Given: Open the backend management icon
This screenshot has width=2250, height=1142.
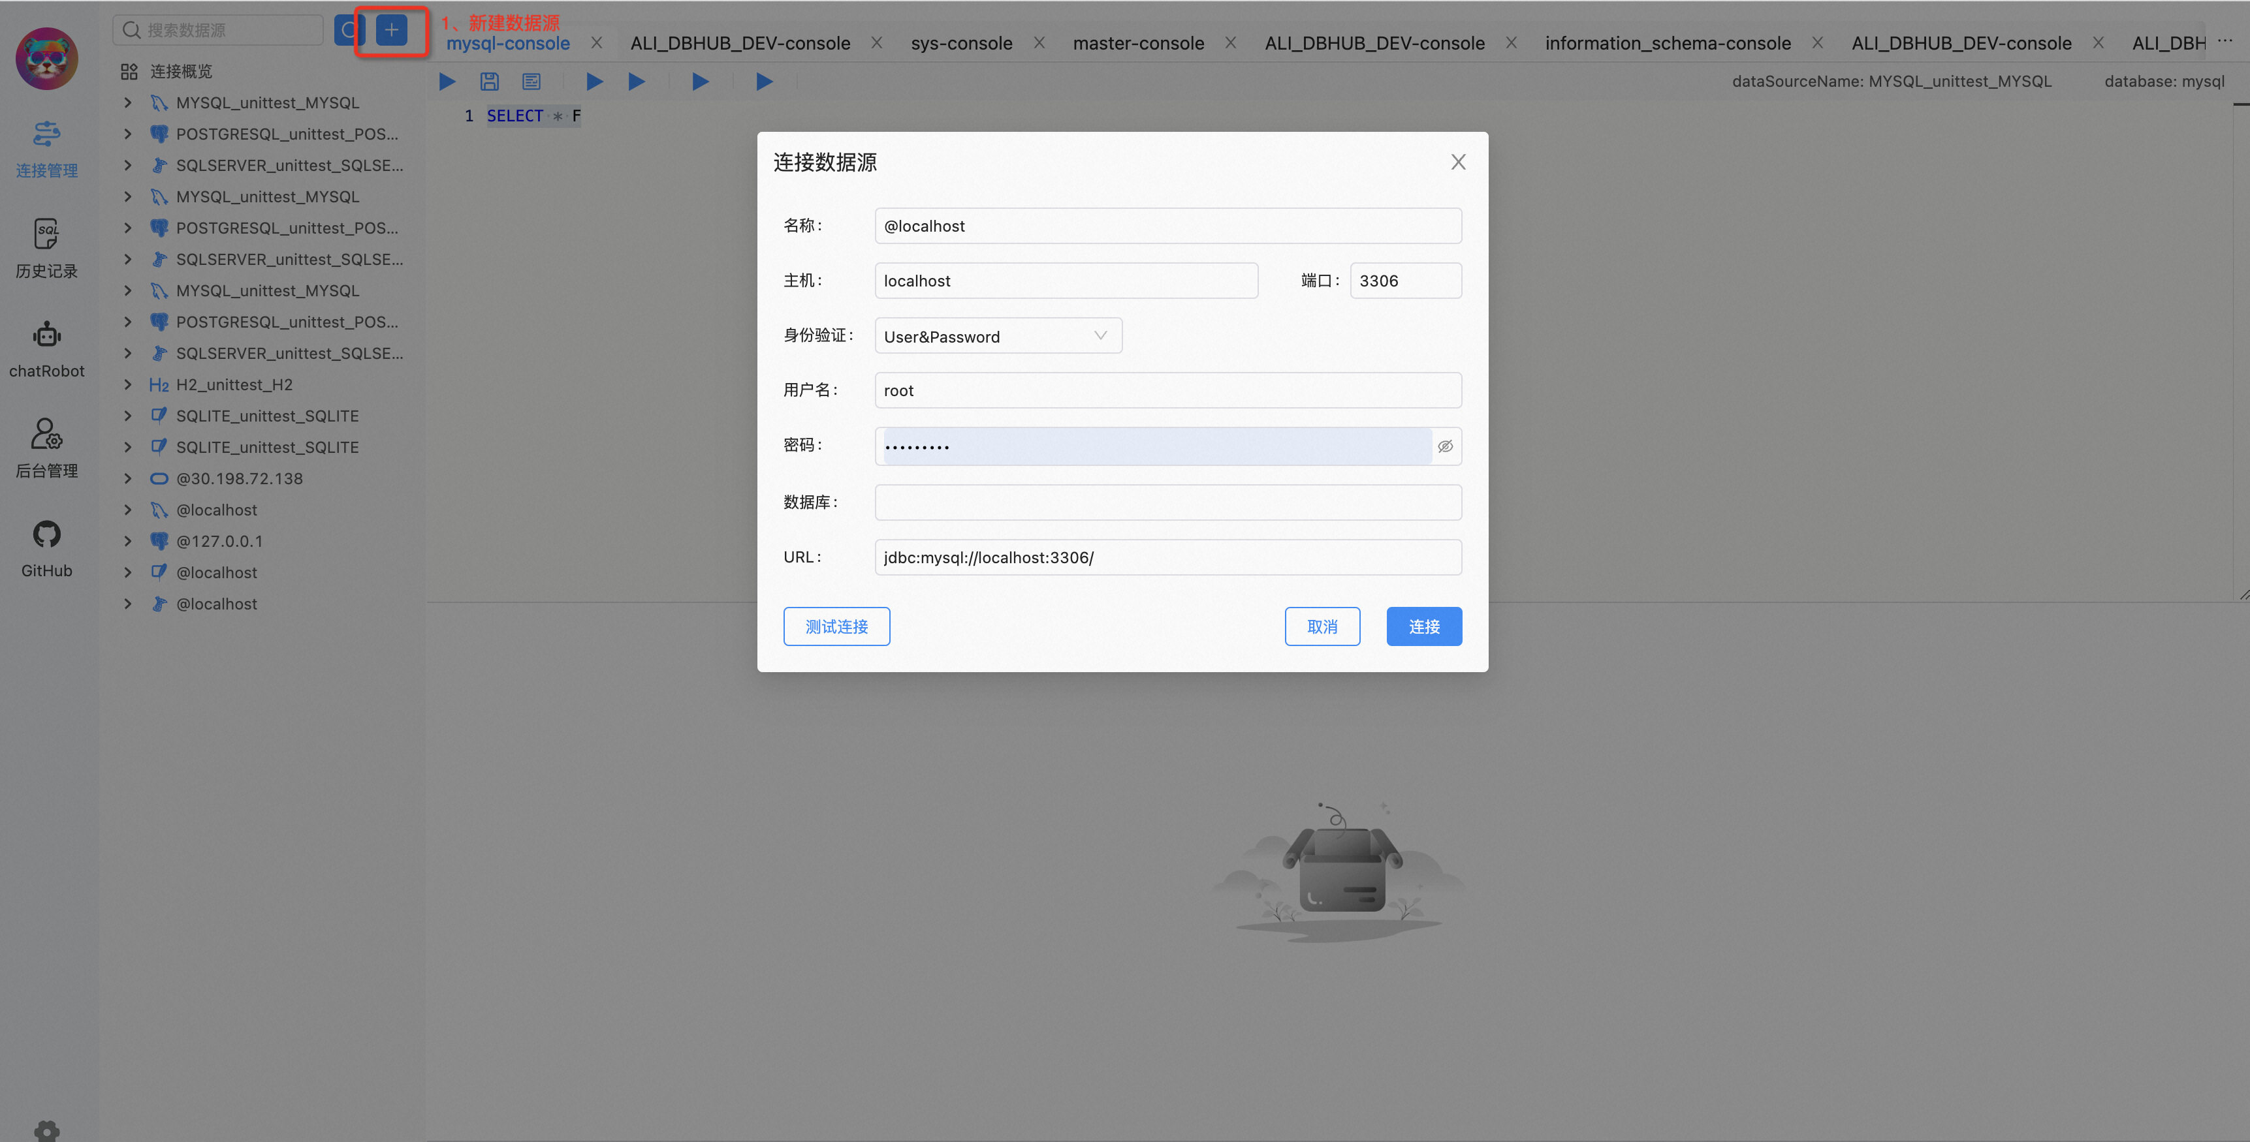Looking at the screenshot, I should (x=46, y=434).
